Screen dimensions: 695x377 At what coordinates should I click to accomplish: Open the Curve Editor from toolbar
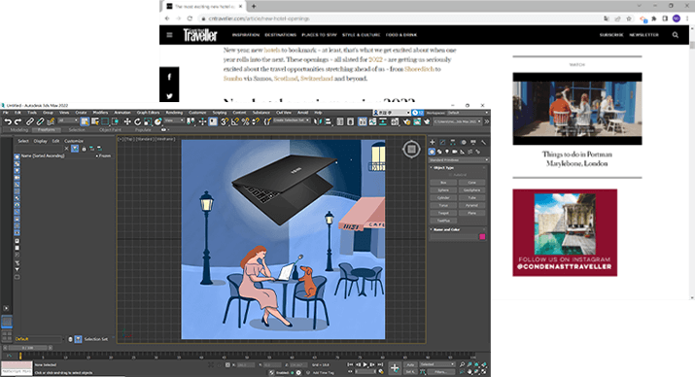point(372,121)
